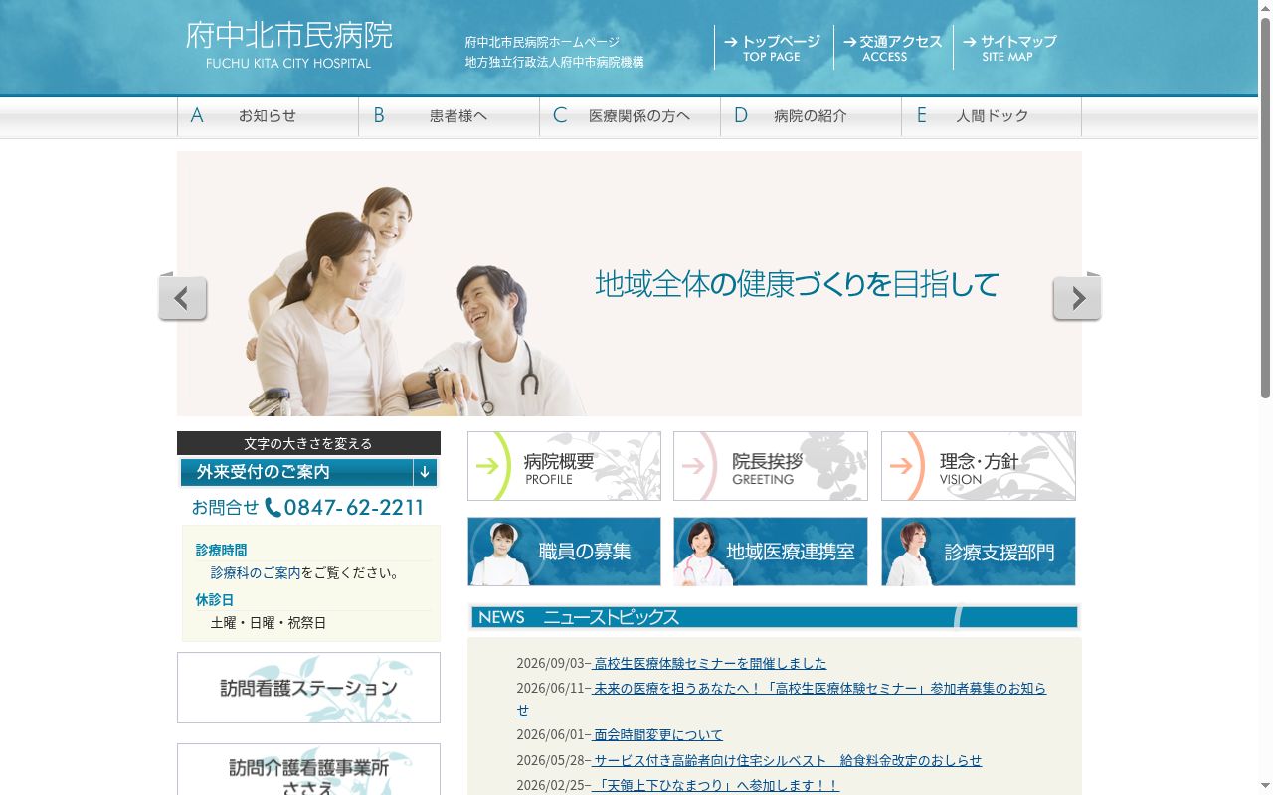Viewport: 1273px width, 795px height.
Task: Click the 文字の大きさを変える bar
Action: pyautogui.click(x=308, y=443)
